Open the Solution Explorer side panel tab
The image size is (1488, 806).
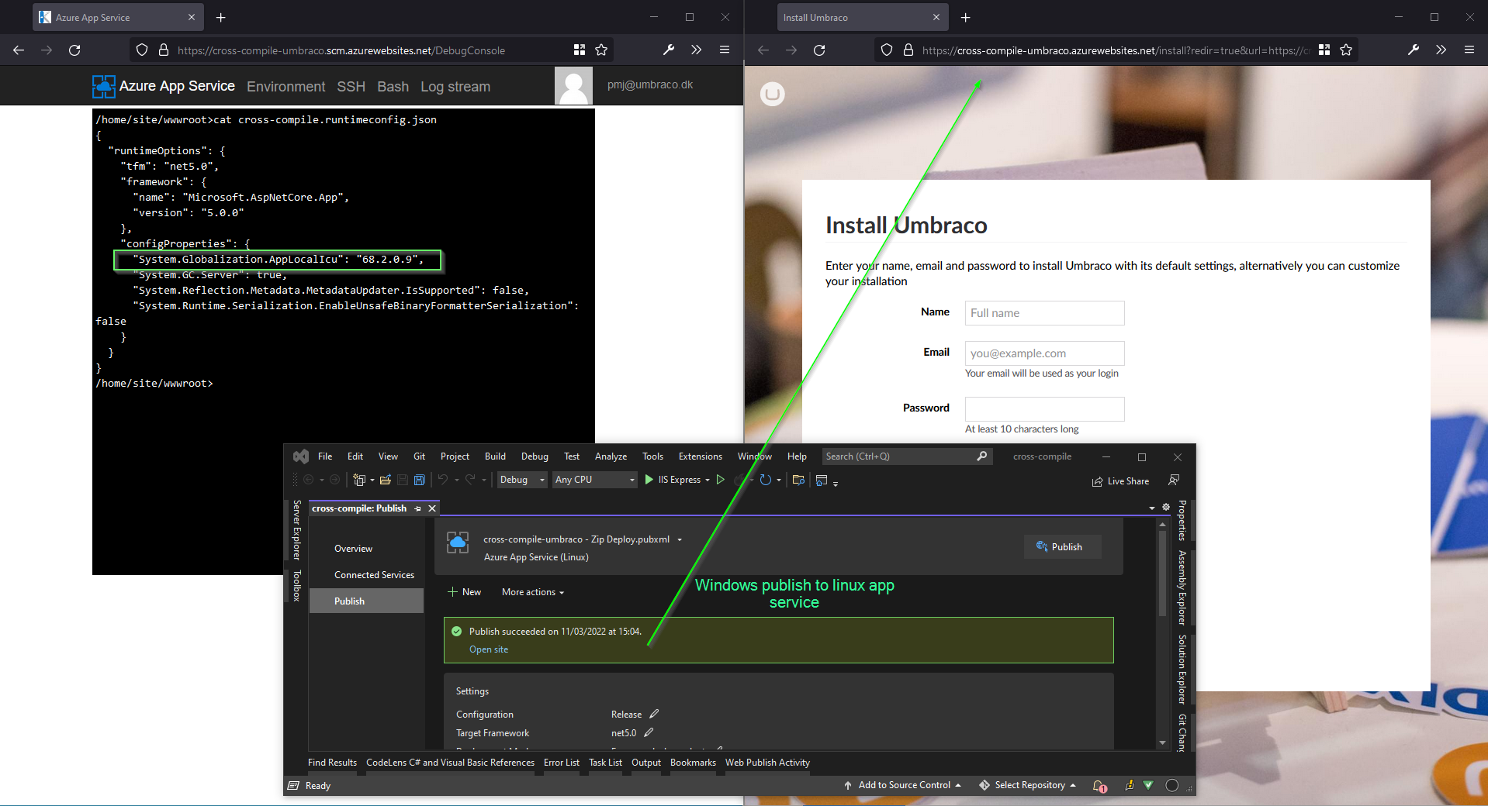[1182, 669]
